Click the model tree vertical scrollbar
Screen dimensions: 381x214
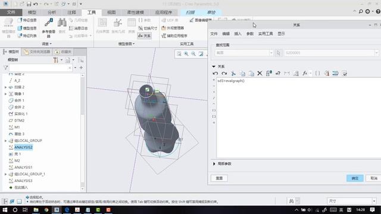82,132
